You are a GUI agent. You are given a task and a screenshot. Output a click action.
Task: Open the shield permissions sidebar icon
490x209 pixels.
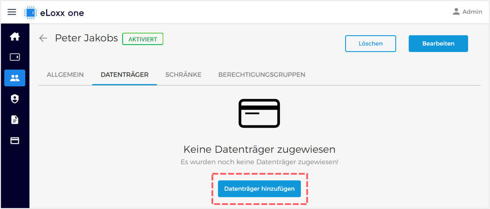click(15, 99)
